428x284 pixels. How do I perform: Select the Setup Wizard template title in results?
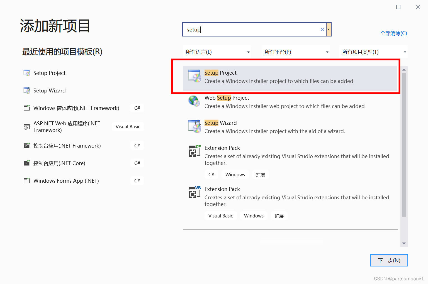220,123
